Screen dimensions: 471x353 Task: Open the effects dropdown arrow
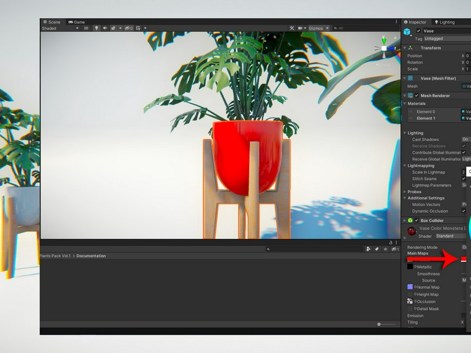point(120,28)
